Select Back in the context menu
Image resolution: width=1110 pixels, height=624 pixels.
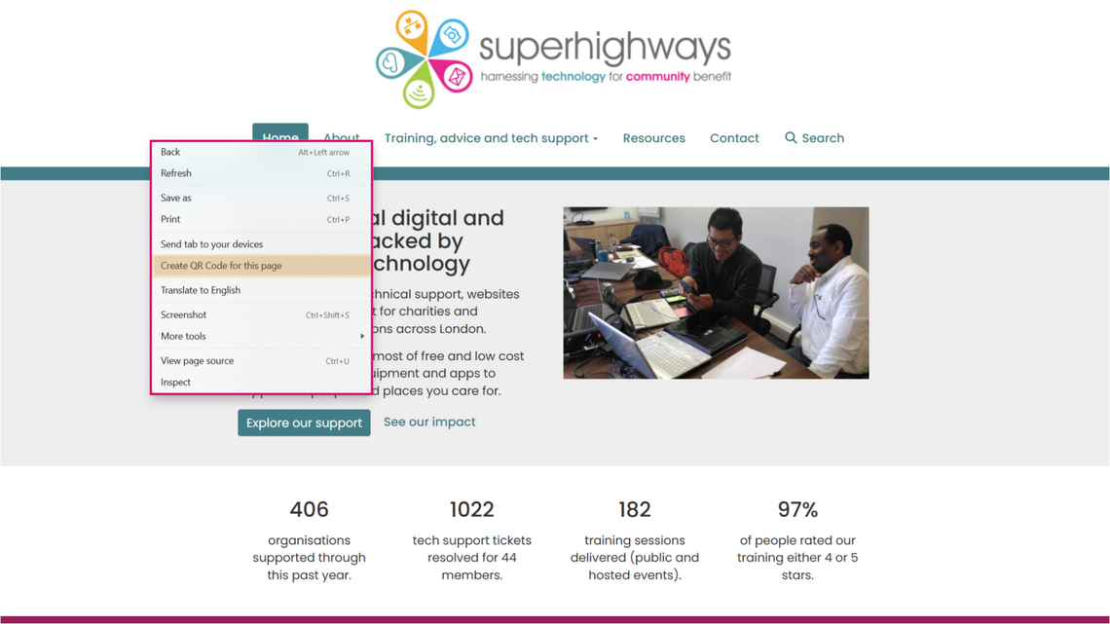point(170,152)
